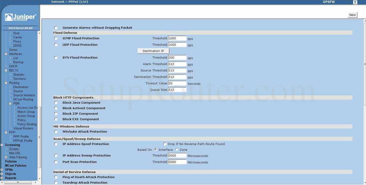Image resolution: width=366 pixels, height=185 pixels.
Task: Click the Juniper Networks logo
Action: [x=21, y=17]
